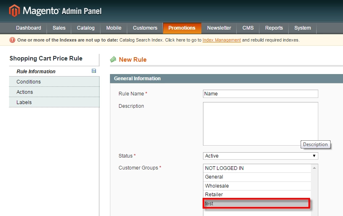
Task: Open the Catalog menu
Action: (86, 28)
